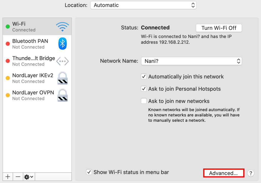Screen dimensions: 261x183
Task: Open the gear action menu dropdown
Action: (x=29, y=177)
